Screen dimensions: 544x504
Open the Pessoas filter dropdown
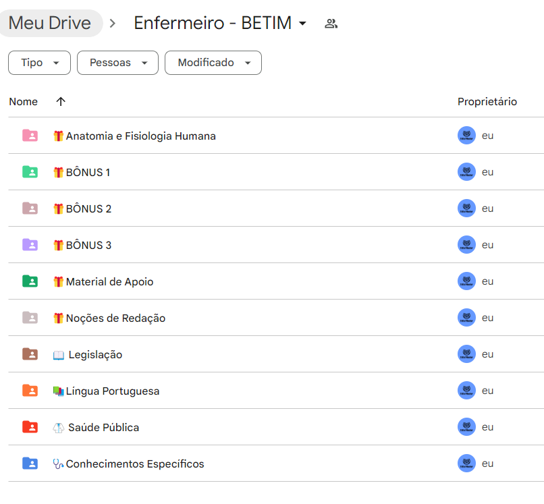pyautogui.click(x=117, y=63)
